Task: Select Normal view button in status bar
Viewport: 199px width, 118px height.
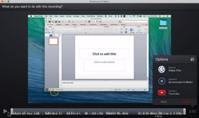Action: pyautogui.click(x=47, y=90)
